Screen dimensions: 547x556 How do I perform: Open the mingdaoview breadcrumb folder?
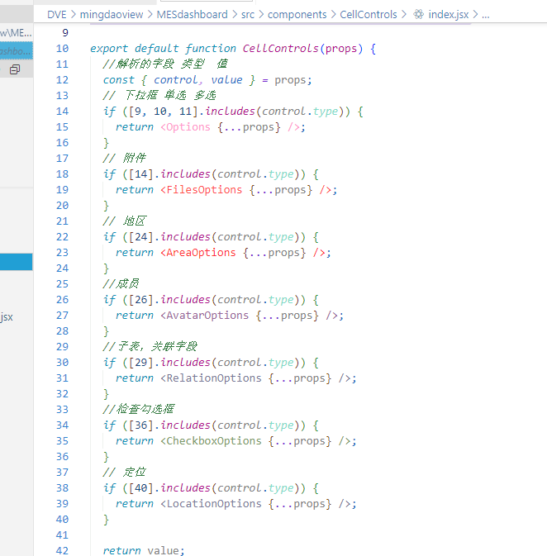coord(112,14)
